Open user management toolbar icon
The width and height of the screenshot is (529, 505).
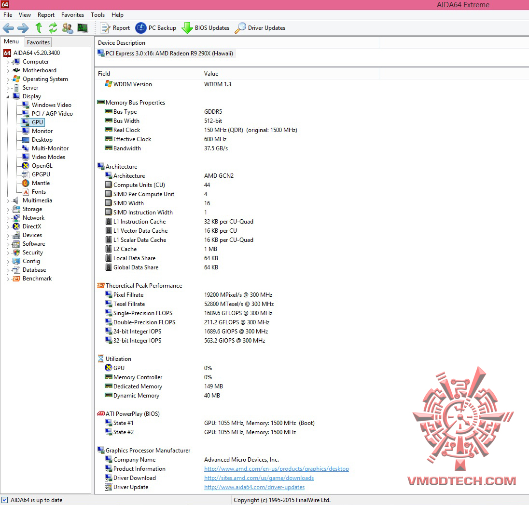point(68,28)
